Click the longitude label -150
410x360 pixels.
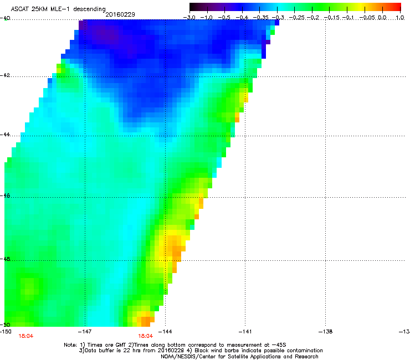pos(6,332)
